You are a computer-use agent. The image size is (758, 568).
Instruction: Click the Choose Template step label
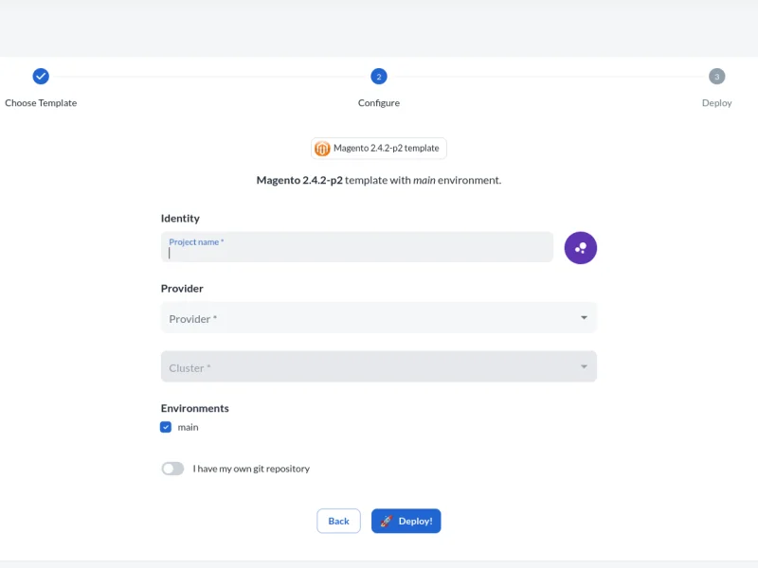coord(41,103)
